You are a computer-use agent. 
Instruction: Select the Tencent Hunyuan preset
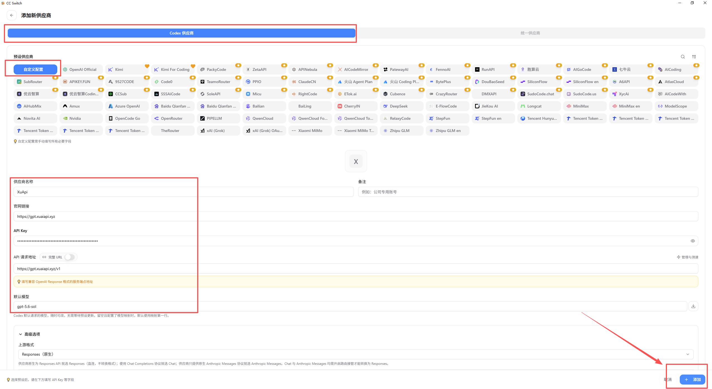(539, 118)
